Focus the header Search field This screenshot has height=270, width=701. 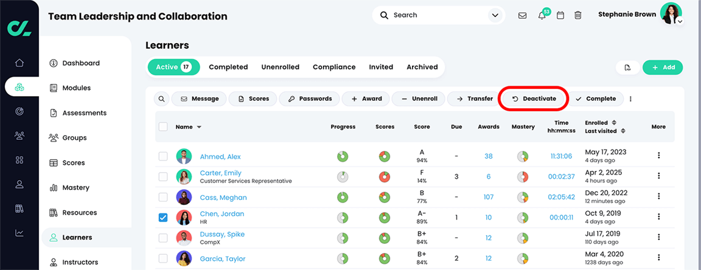[x=438, y=15]
